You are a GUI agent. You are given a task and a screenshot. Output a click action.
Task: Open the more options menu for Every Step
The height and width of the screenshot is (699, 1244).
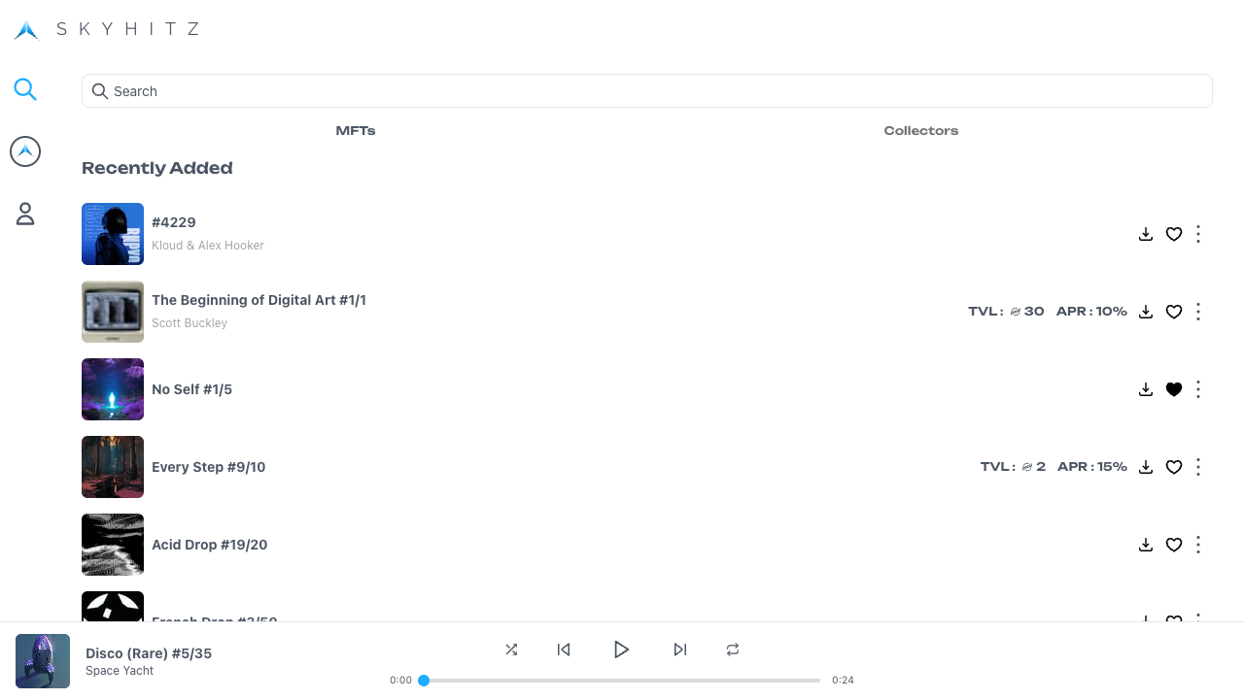point(1198,467)
